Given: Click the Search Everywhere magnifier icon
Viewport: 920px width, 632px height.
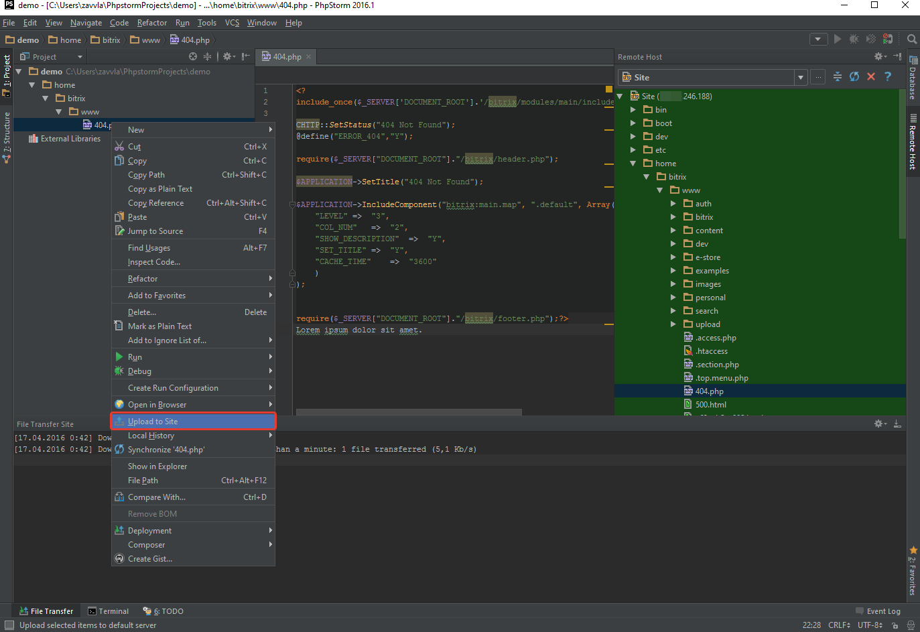Looking at the screenshot, I should 911,40.
